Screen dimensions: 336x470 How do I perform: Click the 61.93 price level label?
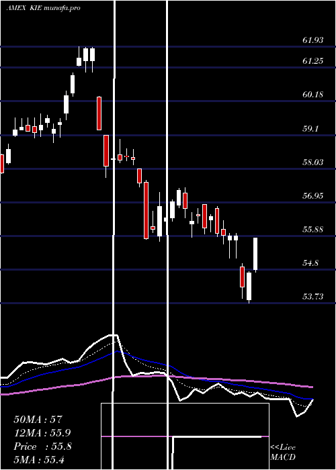coord(313,40)
